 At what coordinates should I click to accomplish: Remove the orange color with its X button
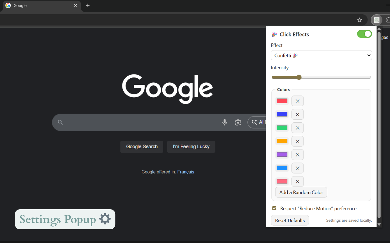[x=297, y=141]
